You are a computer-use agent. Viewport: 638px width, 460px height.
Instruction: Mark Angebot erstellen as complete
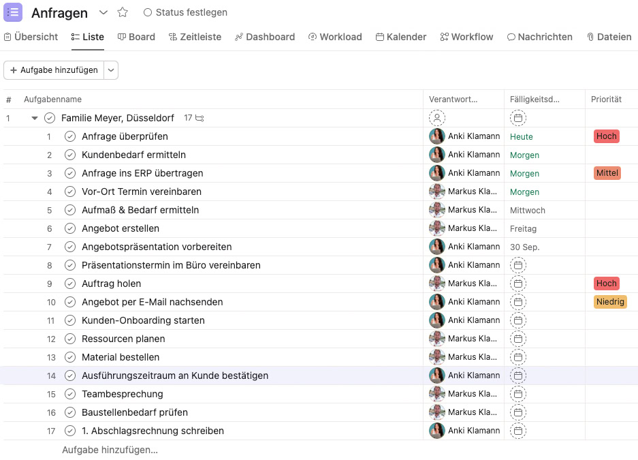click(70, 228)
